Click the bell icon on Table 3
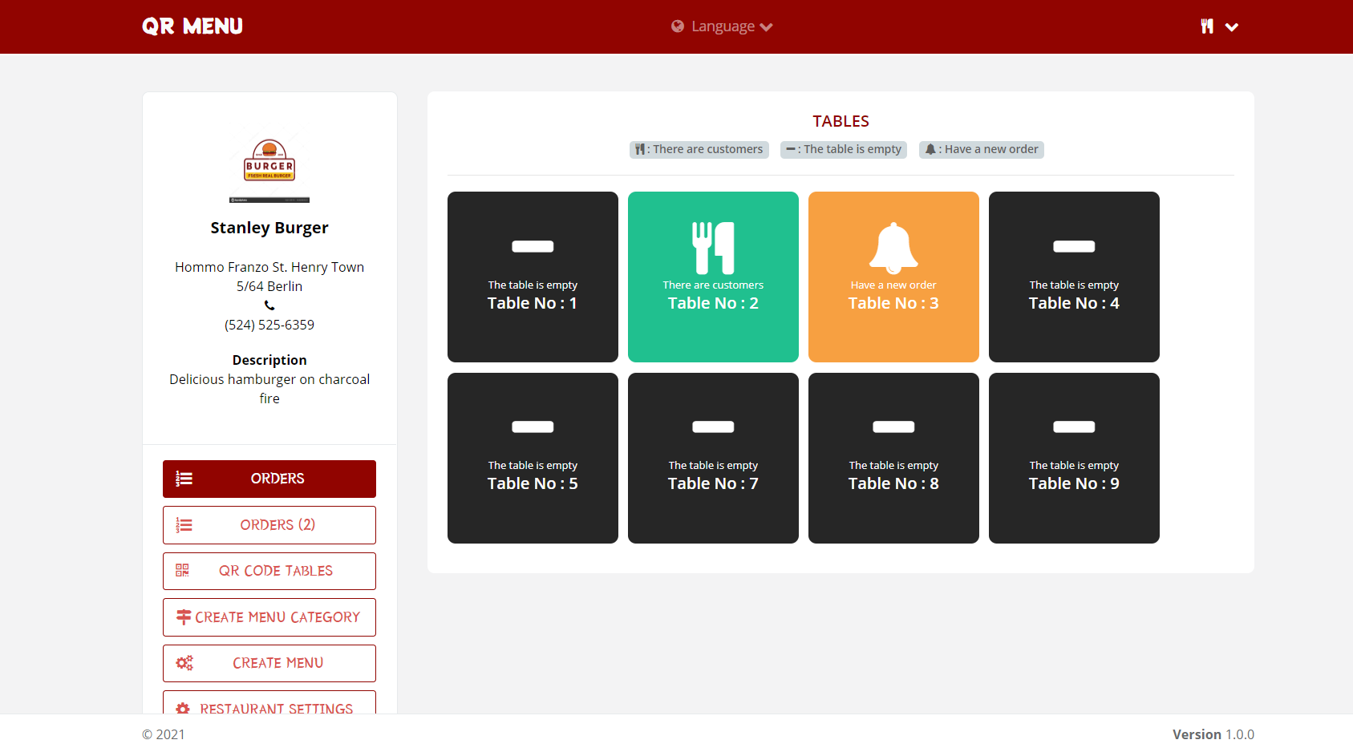The image size is (1353, 752). [893, 248]
